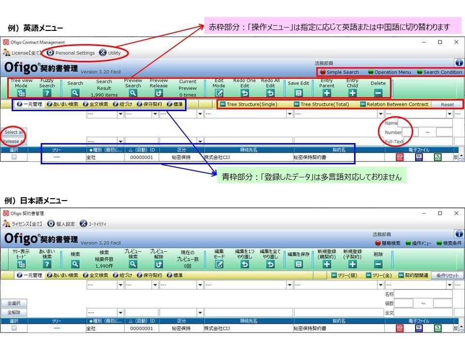The width and height of the screenshot is (465, 348).
Task: Tick the selection checkbox in English example row
Action: point(14,157)
